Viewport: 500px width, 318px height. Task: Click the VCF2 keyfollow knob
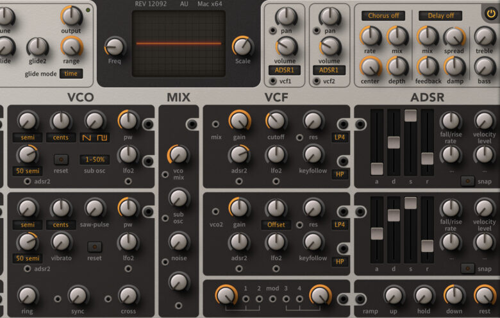313,242
